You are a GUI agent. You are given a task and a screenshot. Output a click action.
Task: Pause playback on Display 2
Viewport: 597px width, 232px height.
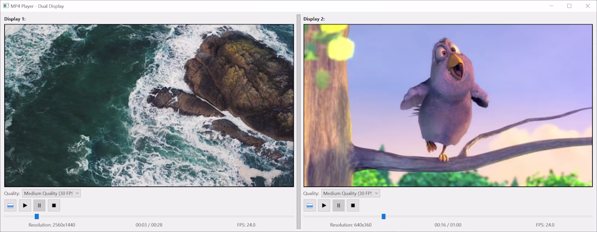pos(339,205)
